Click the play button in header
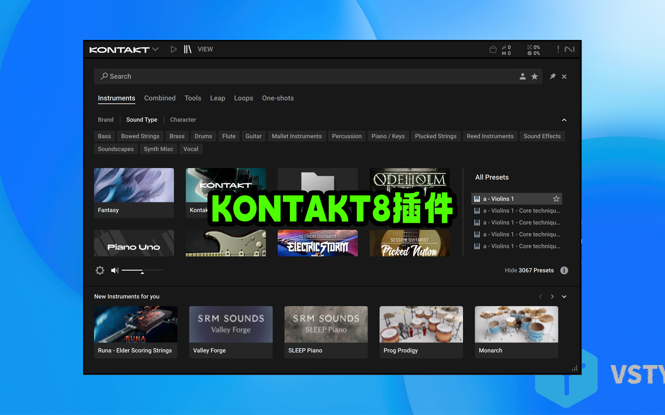The width and height of the screenshot is (665, 415). coord(174,49)
